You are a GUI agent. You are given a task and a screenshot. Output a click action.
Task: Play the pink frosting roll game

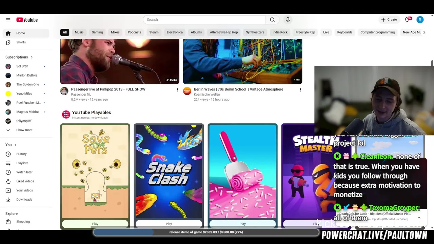242,224
